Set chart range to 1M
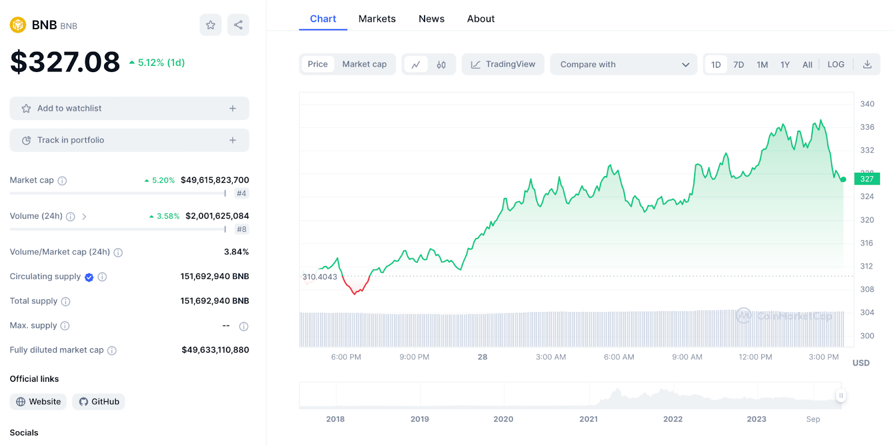This screenshot has width=895, height=446. [762, 64]
